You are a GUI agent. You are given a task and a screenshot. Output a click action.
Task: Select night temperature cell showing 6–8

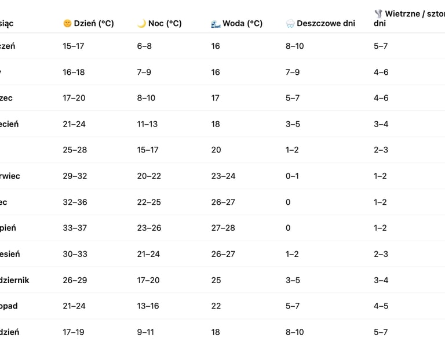tap(144, 46)
